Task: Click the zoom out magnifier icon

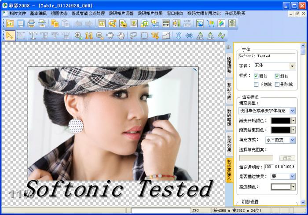Action: [100, 36]
